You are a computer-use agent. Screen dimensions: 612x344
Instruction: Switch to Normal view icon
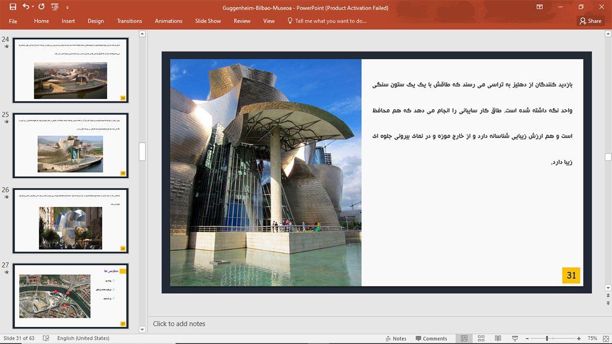(x=464, y=338)
